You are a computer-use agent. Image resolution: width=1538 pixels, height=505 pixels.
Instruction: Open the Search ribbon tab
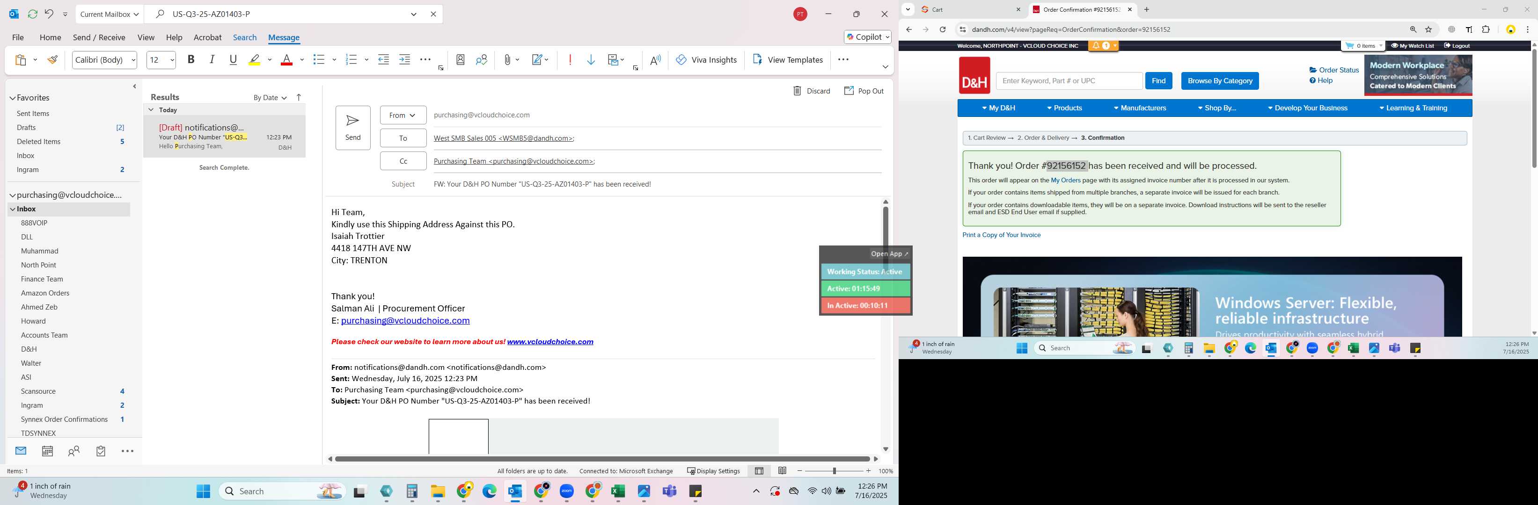[x=245, y=37]
